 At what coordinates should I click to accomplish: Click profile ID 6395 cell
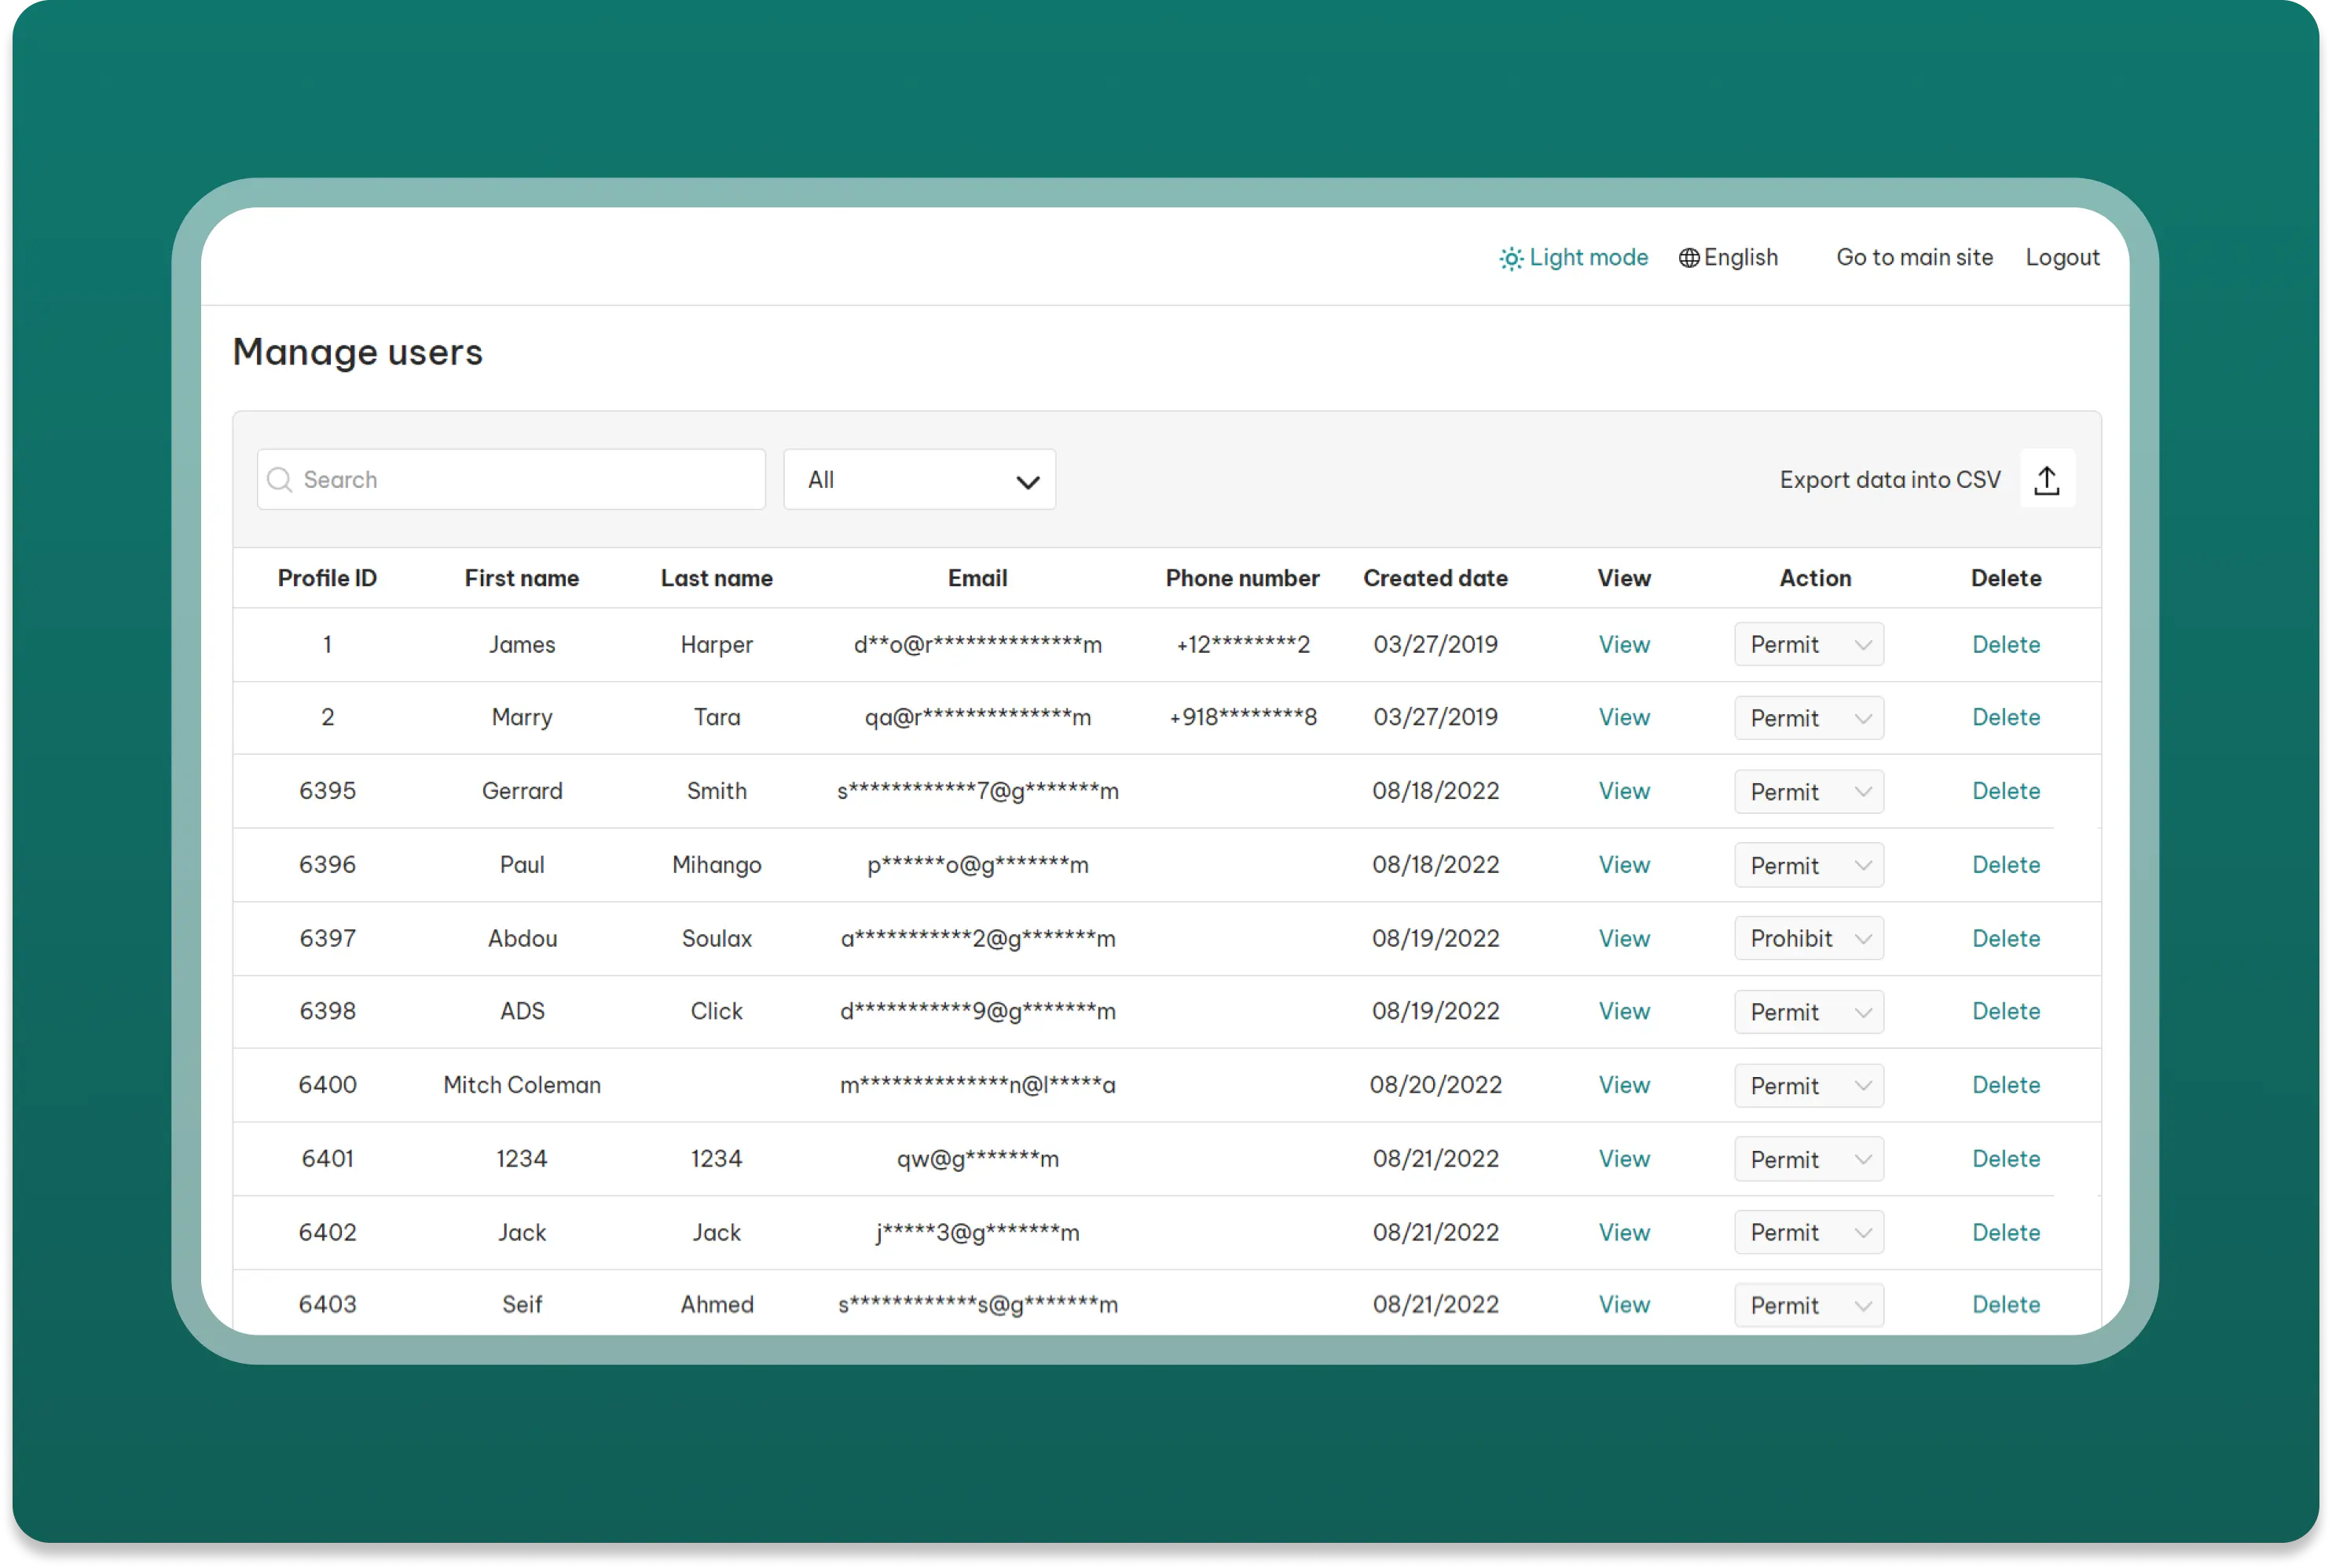(327, 791)
